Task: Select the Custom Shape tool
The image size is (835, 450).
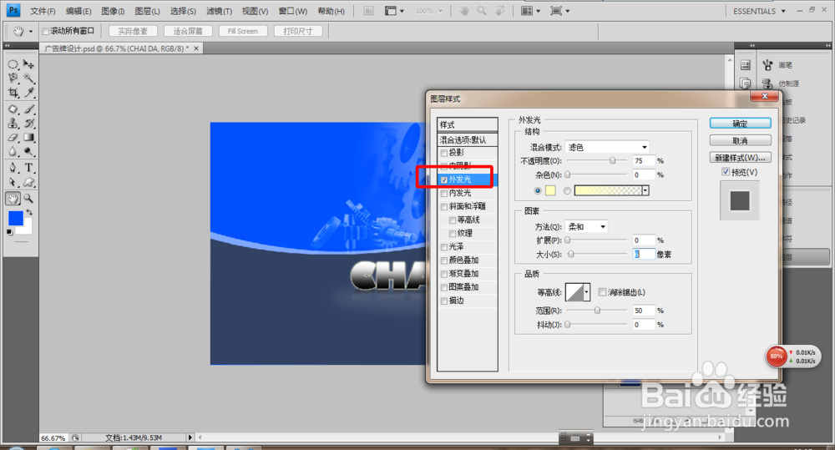Action: (28, 182)
